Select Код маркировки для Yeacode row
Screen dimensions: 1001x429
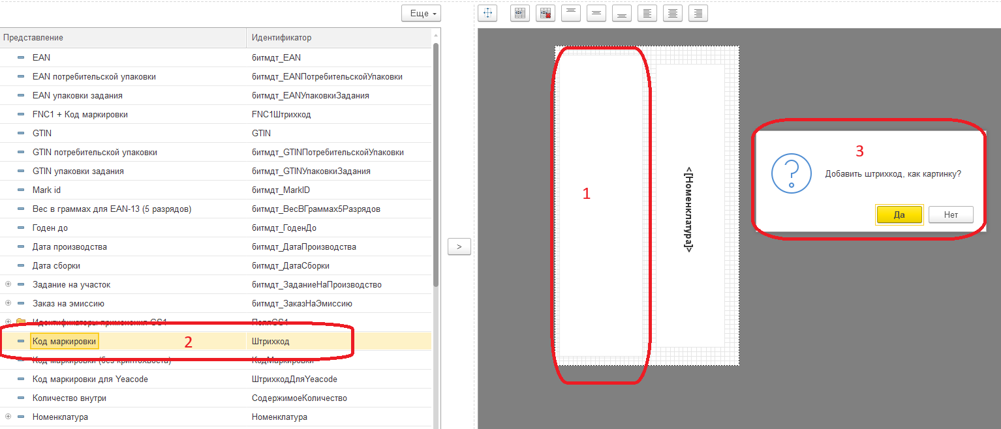point(215,379)
